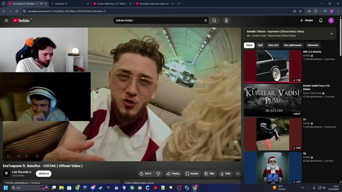
Task: Open YouTube notifications bell
Action: point(321,21)
